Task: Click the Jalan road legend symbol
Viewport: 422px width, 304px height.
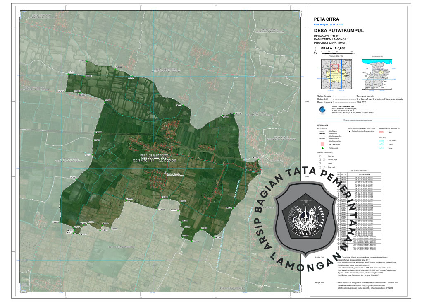Action: (382, 132)
